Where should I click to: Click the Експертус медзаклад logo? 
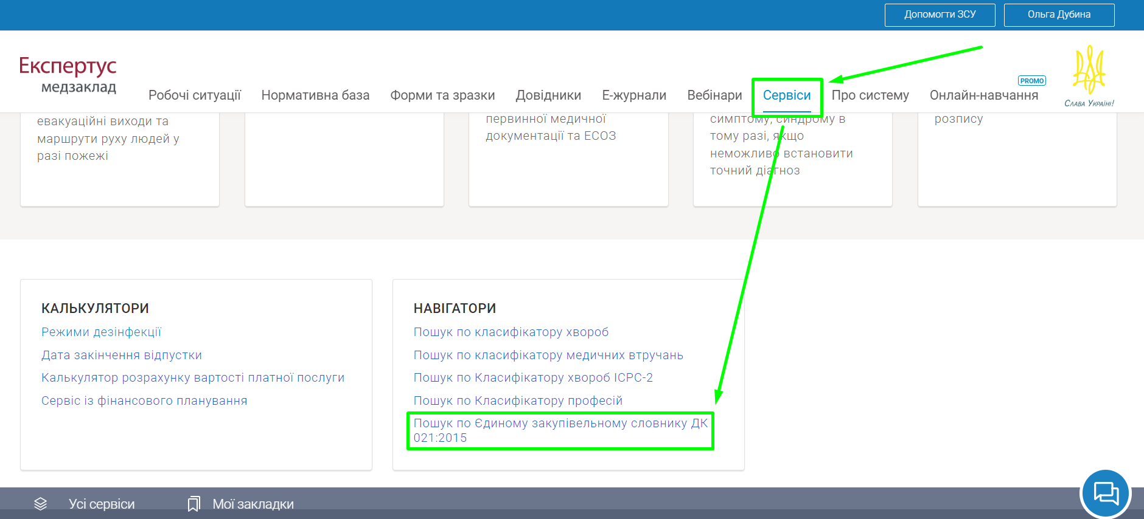tap(68, 75)
